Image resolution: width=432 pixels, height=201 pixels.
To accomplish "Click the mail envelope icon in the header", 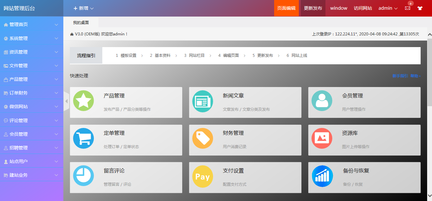I will tap(407, 8).
